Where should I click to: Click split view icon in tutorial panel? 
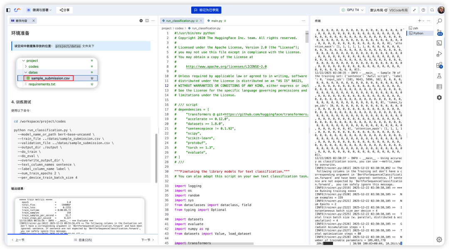(147, 21)
